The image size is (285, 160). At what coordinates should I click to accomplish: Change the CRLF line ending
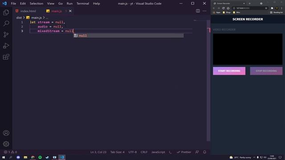(144, 152)
